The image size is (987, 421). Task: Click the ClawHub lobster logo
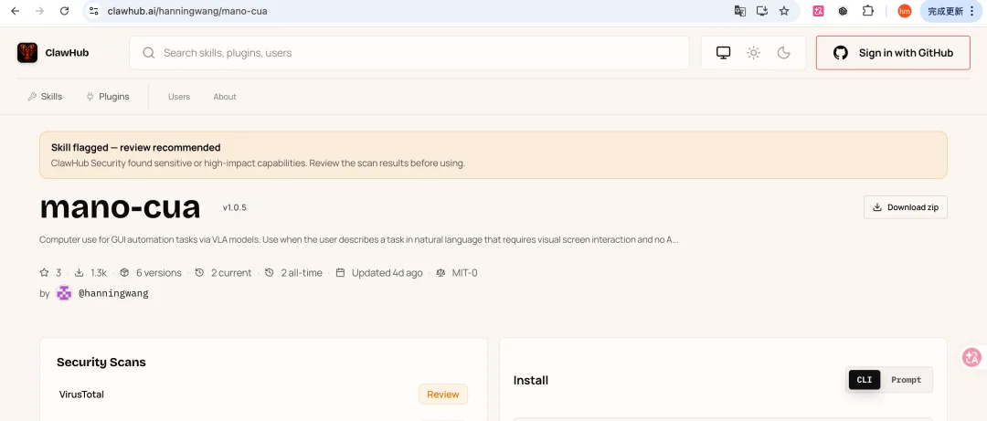27,53
